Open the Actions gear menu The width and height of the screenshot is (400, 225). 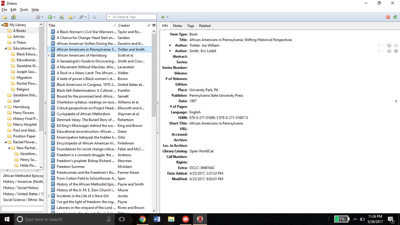click(x=38, y=17)
